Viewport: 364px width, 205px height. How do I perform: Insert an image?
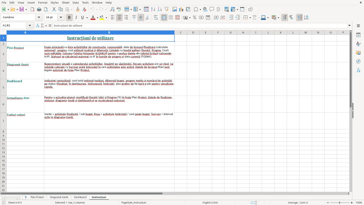pyautogui.click(x=175, y=9)
